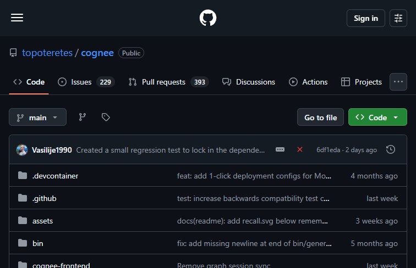
Task: Go to the Projects tab
Action: click(x=362, y=82)
